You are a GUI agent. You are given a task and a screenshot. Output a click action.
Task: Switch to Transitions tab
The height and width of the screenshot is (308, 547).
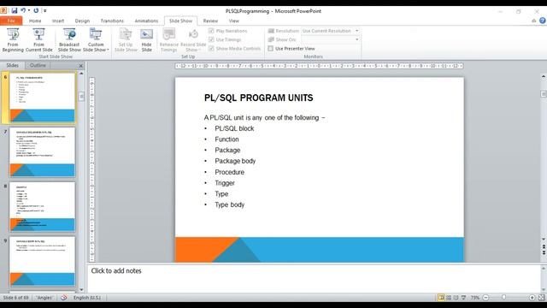(112, 21)
